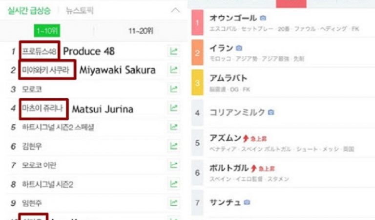Click the ポルトガル trending keyword

[229, 168]
